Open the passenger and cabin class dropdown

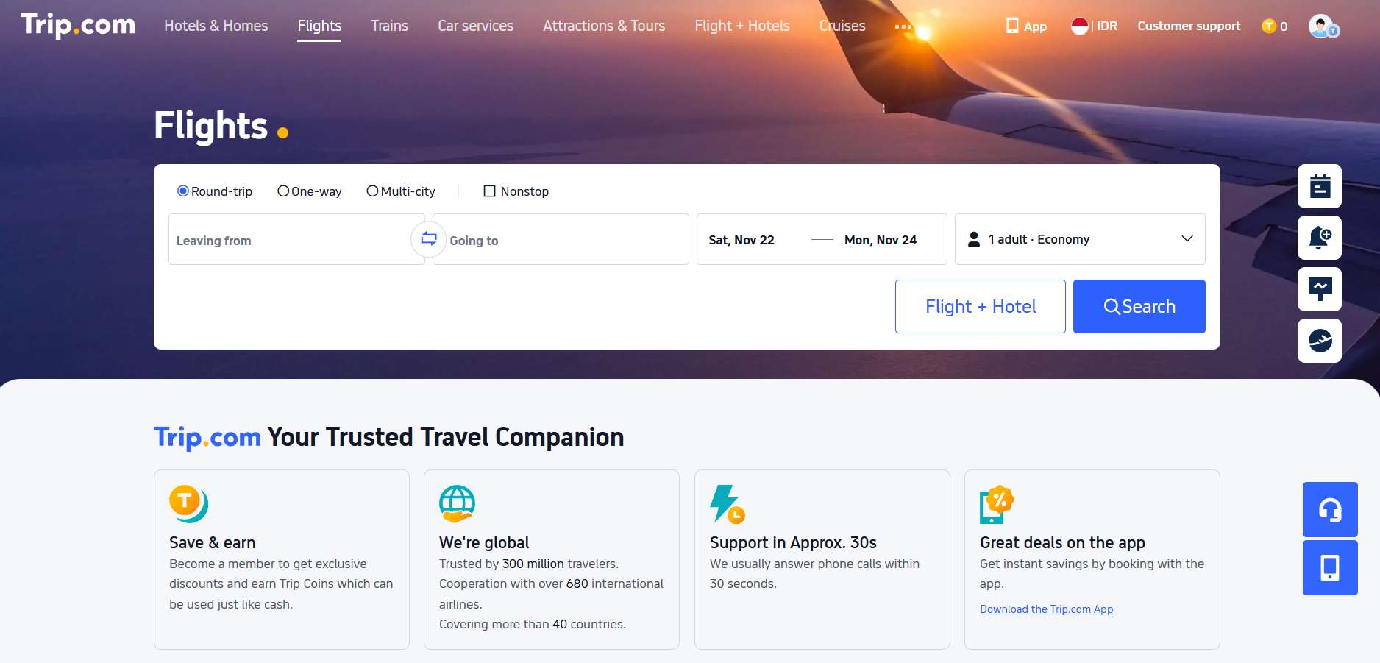1079,239
